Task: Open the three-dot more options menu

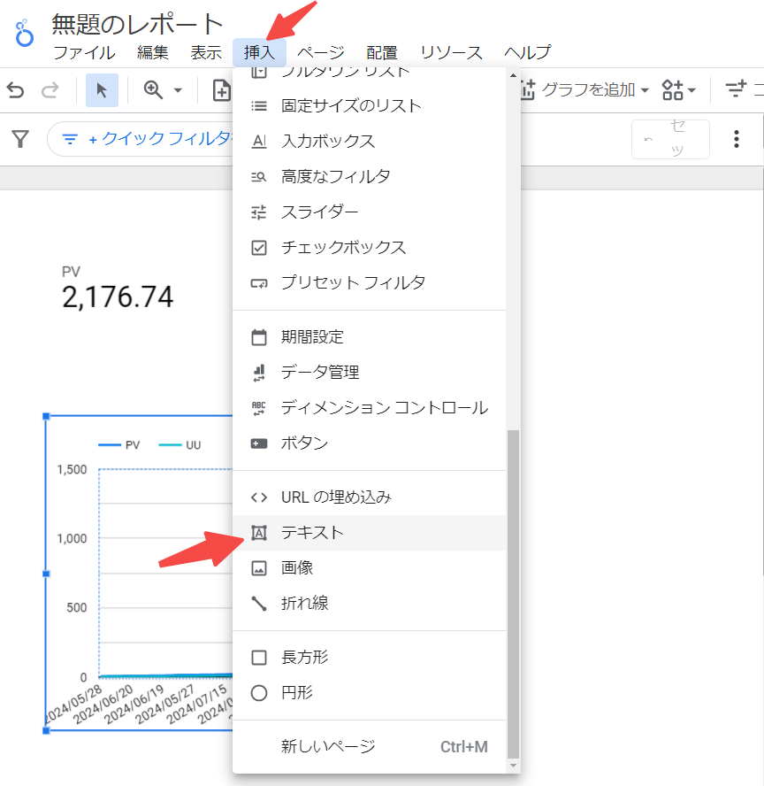Action: [x=736, y=139]
